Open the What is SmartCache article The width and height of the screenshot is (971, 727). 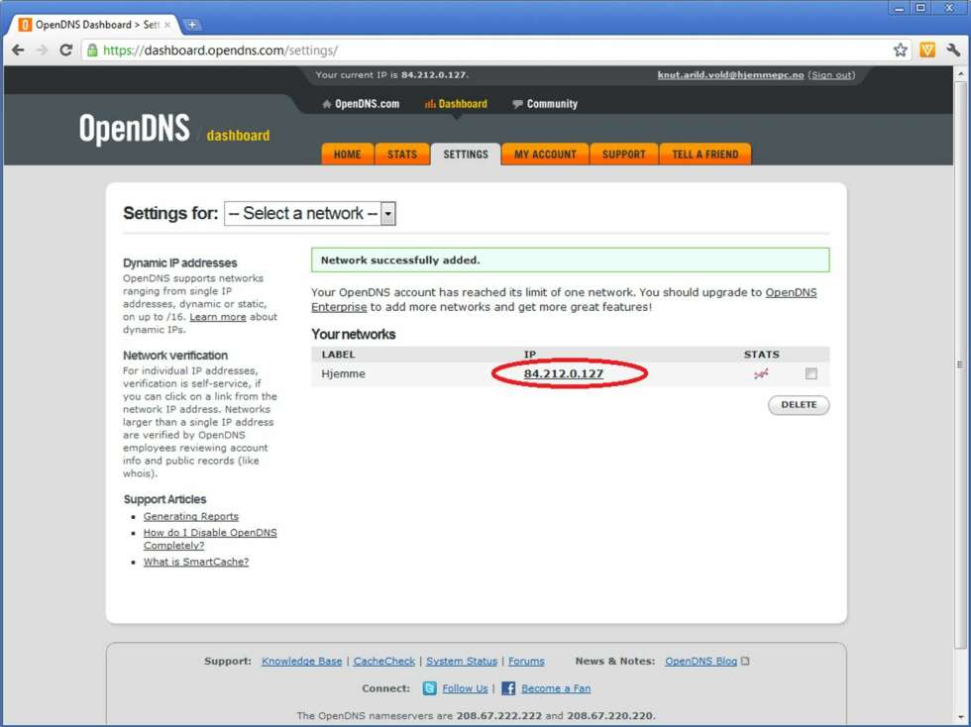(196, 562)
